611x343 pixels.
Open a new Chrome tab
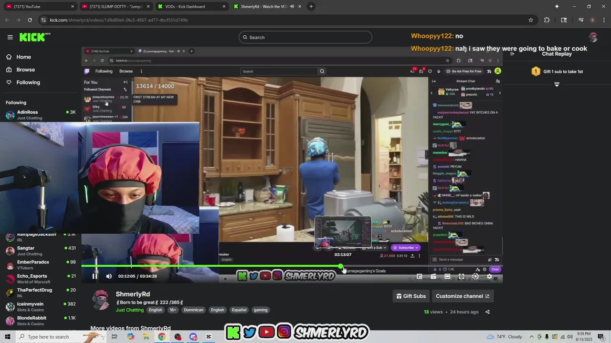(311, 6)
